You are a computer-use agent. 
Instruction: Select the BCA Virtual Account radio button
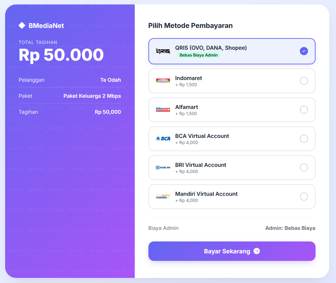click(304, 139)
